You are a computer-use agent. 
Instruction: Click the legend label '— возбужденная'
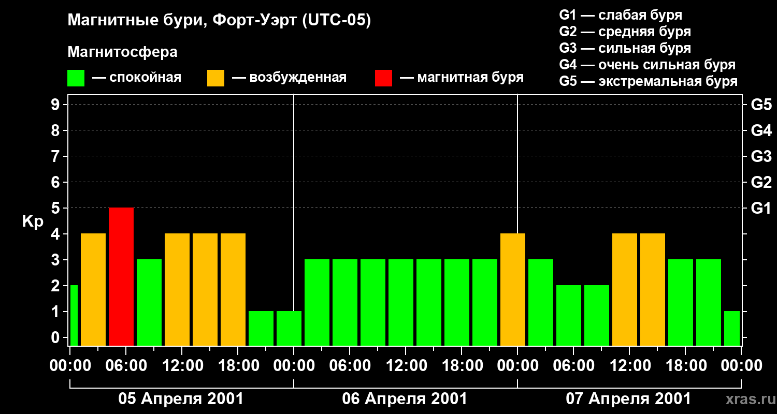289,78
